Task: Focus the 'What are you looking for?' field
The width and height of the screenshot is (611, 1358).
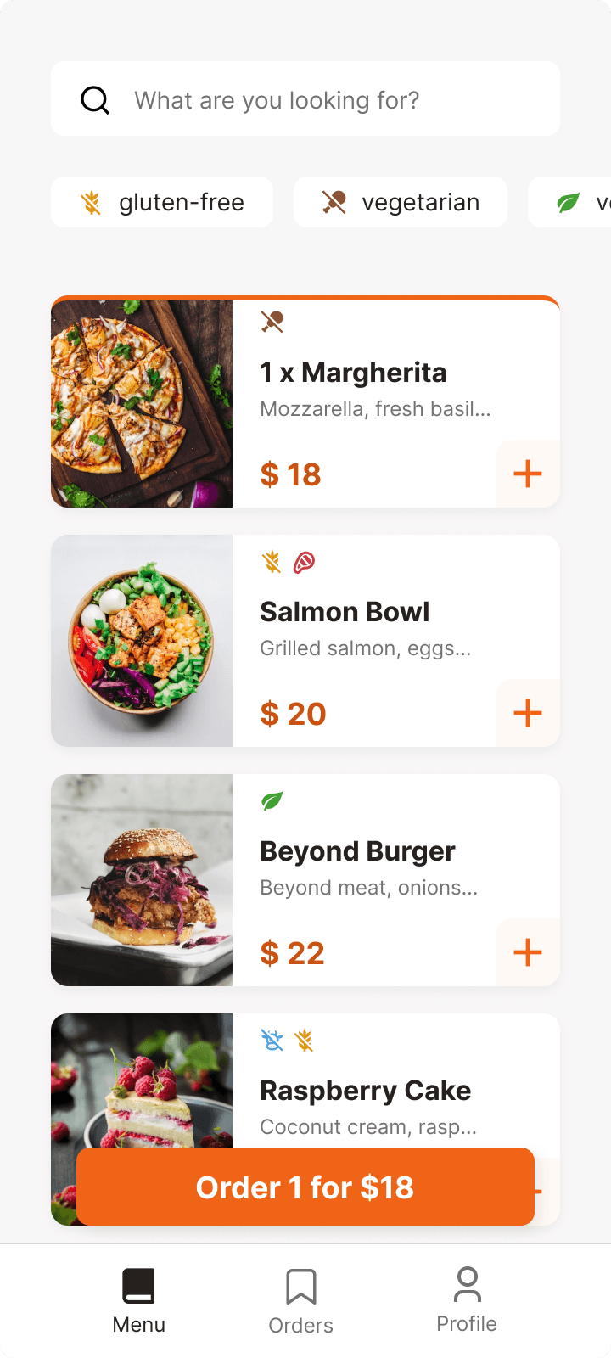Action: tap(305, 98)
